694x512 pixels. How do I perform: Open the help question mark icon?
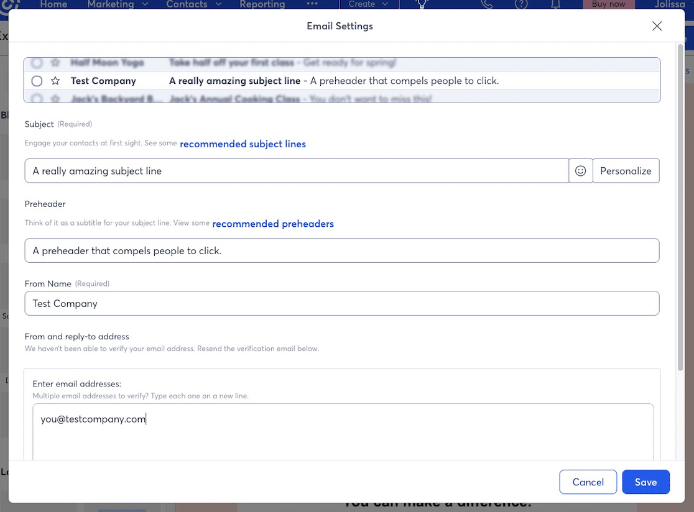click(x=521, y=5)
